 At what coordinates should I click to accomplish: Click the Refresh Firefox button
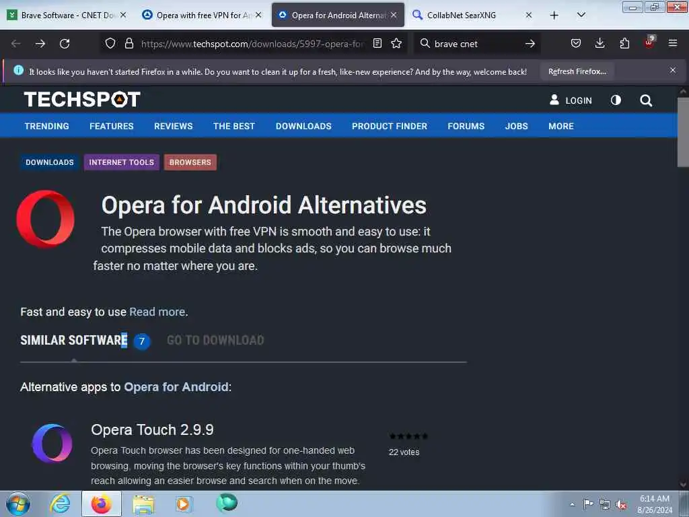(577, 71)
